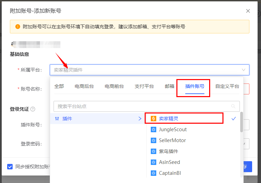Click the magnifier search icon
This screenshot has width=261, height=183.
click(x=233, y=106)
